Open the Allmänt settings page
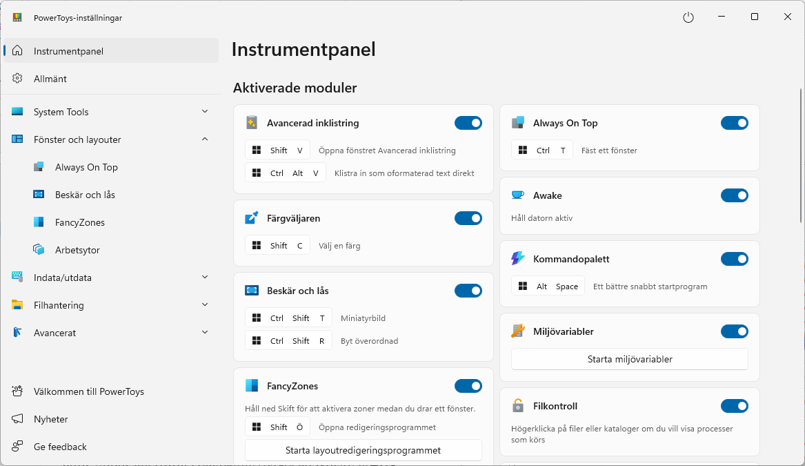This screenshot has height=466, width=805. coord(50,79)
